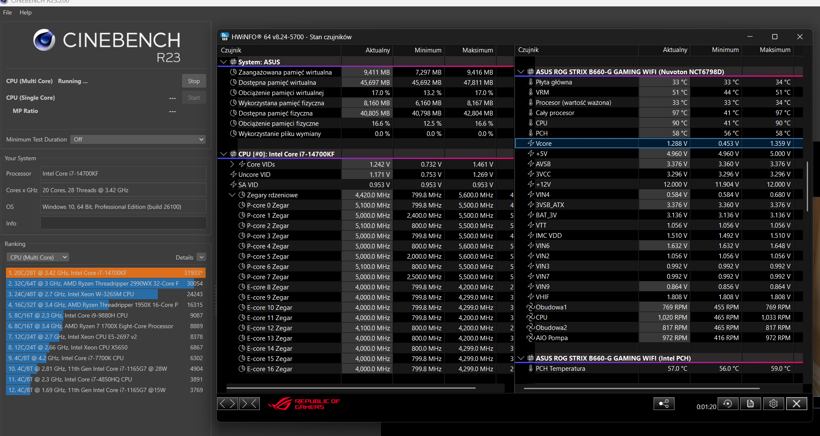Open the Help menu

coord(26,12)
